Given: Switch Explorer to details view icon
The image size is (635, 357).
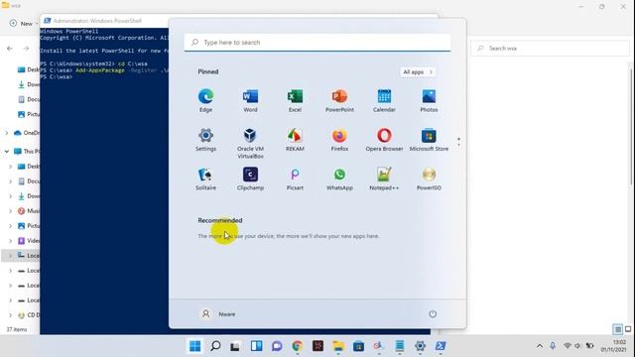Looking at the screenshot, I should click(617, 329).
